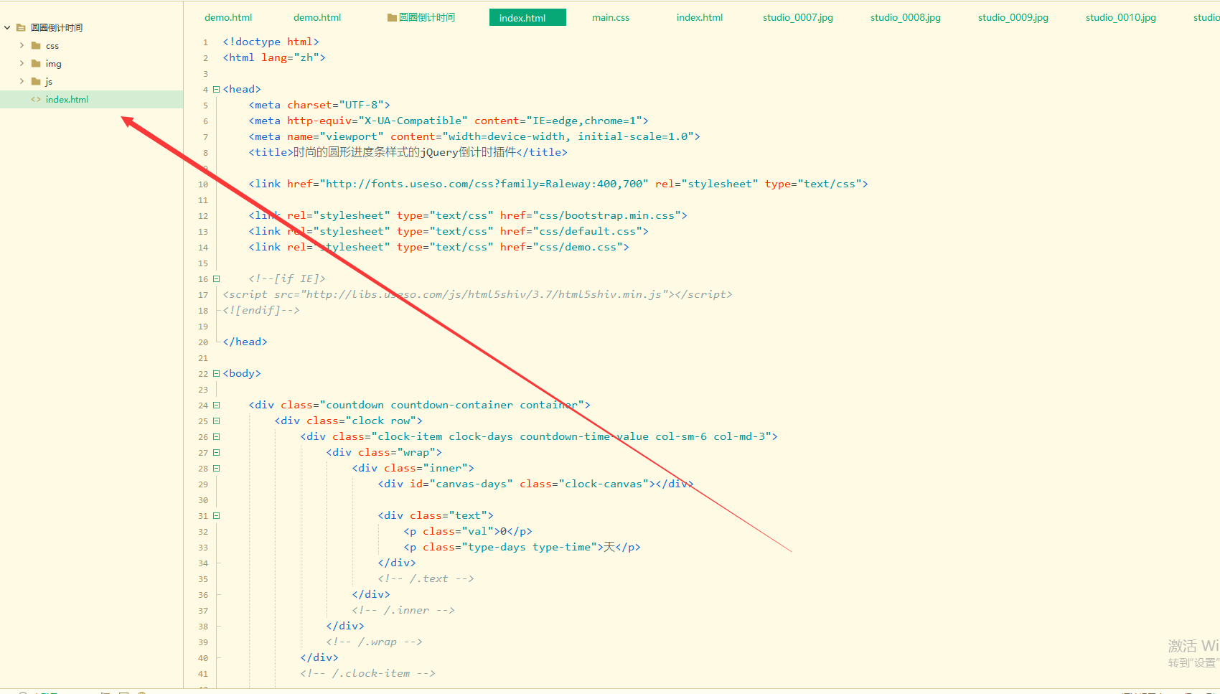
Task: Open the main.css tab
Action: click(x=611, y=17)
